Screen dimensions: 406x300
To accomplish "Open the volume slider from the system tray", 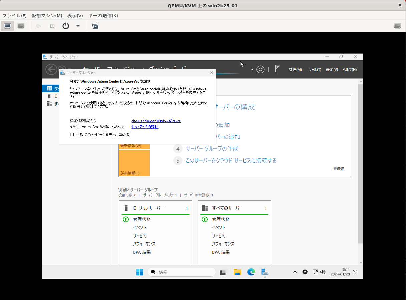I will click(323, 272).
